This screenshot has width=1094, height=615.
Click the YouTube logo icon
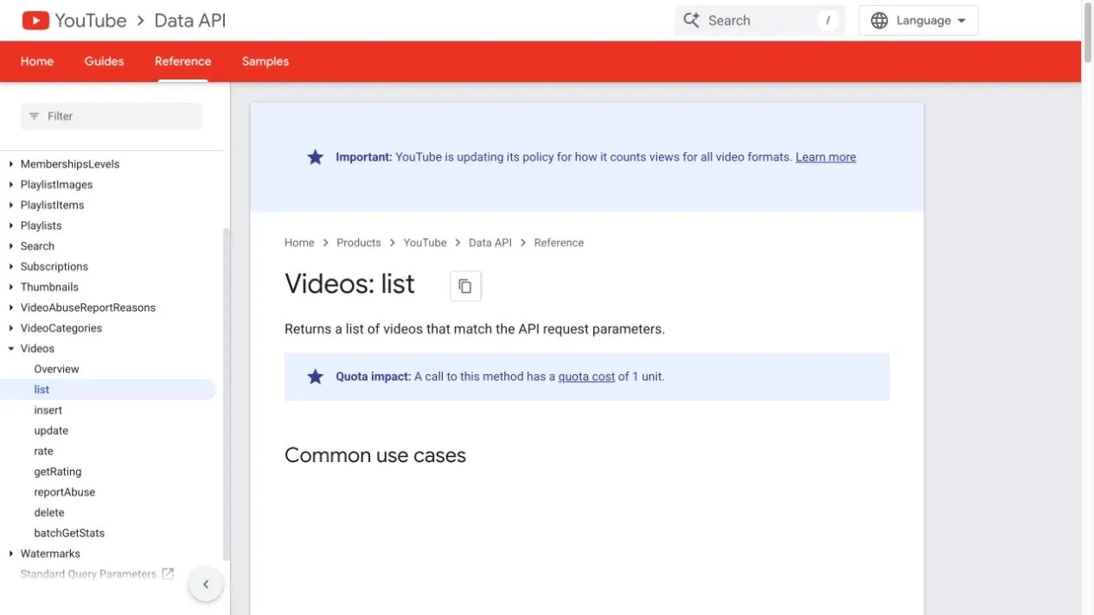pos(35,20)
